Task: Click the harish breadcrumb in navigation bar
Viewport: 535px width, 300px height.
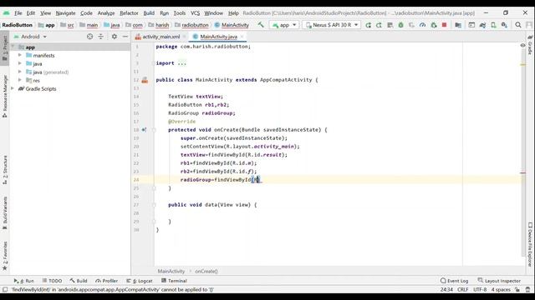Action: [159, 25]
